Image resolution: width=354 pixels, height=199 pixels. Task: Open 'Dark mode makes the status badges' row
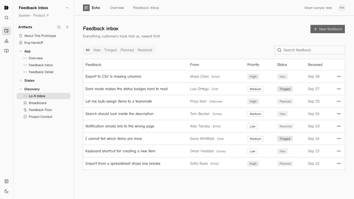click(x=126, y=89)
